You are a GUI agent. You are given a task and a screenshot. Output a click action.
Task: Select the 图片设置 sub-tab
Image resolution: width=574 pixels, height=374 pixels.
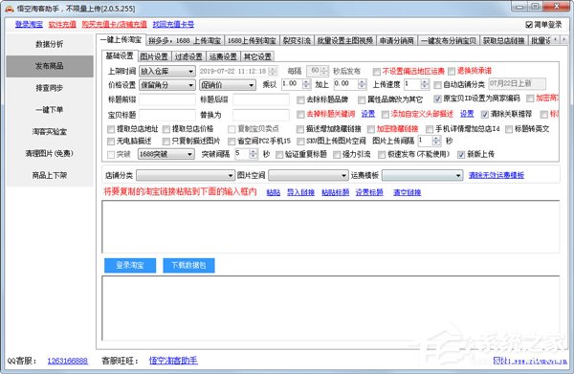pyautogui.click(x=154, y=56)
